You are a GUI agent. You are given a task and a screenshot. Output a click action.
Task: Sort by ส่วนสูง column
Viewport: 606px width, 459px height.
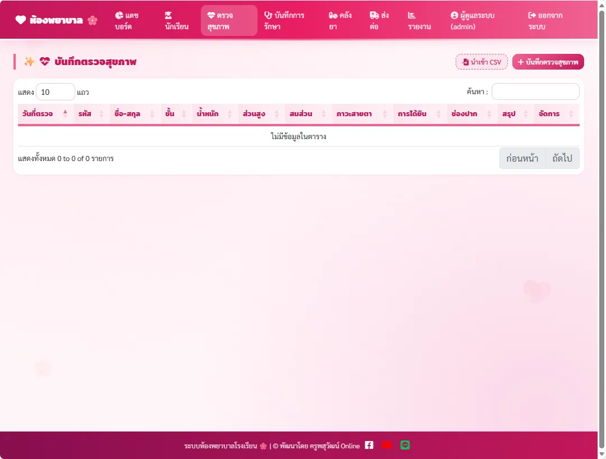coord(261,114)
